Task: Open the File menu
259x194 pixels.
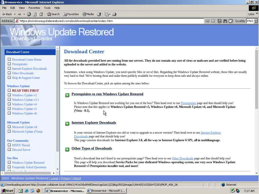Action: (4, 8)
